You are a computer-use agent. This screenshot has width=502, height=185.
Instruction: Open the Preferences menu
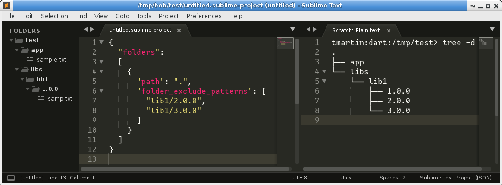pos(204,16)
